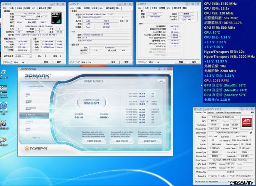Click the GPU (MemIO) 74°C overlay reading
This screenshot has width=256, height=186.
coord(226,90)
